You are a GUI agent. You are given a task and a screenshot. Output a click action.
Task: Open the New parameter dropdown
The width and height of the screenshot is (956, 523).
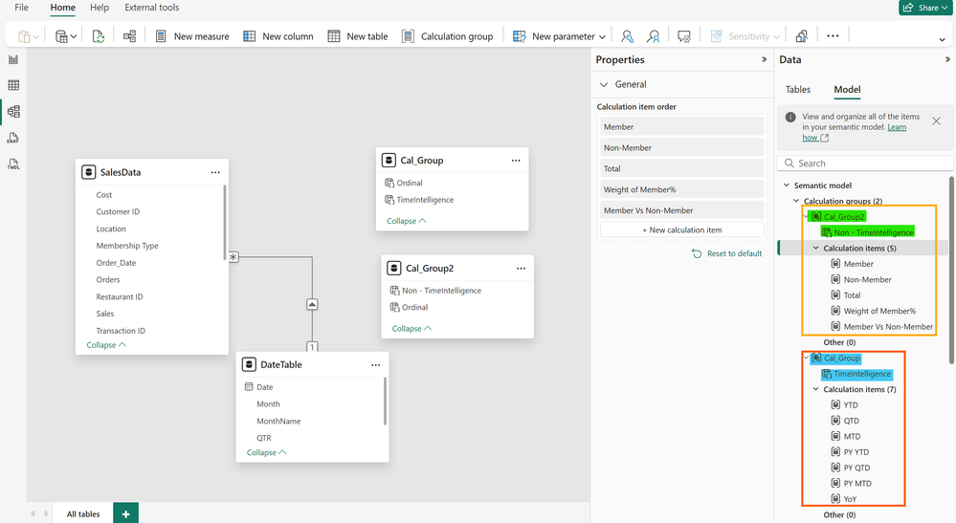[x=559, y=36]
